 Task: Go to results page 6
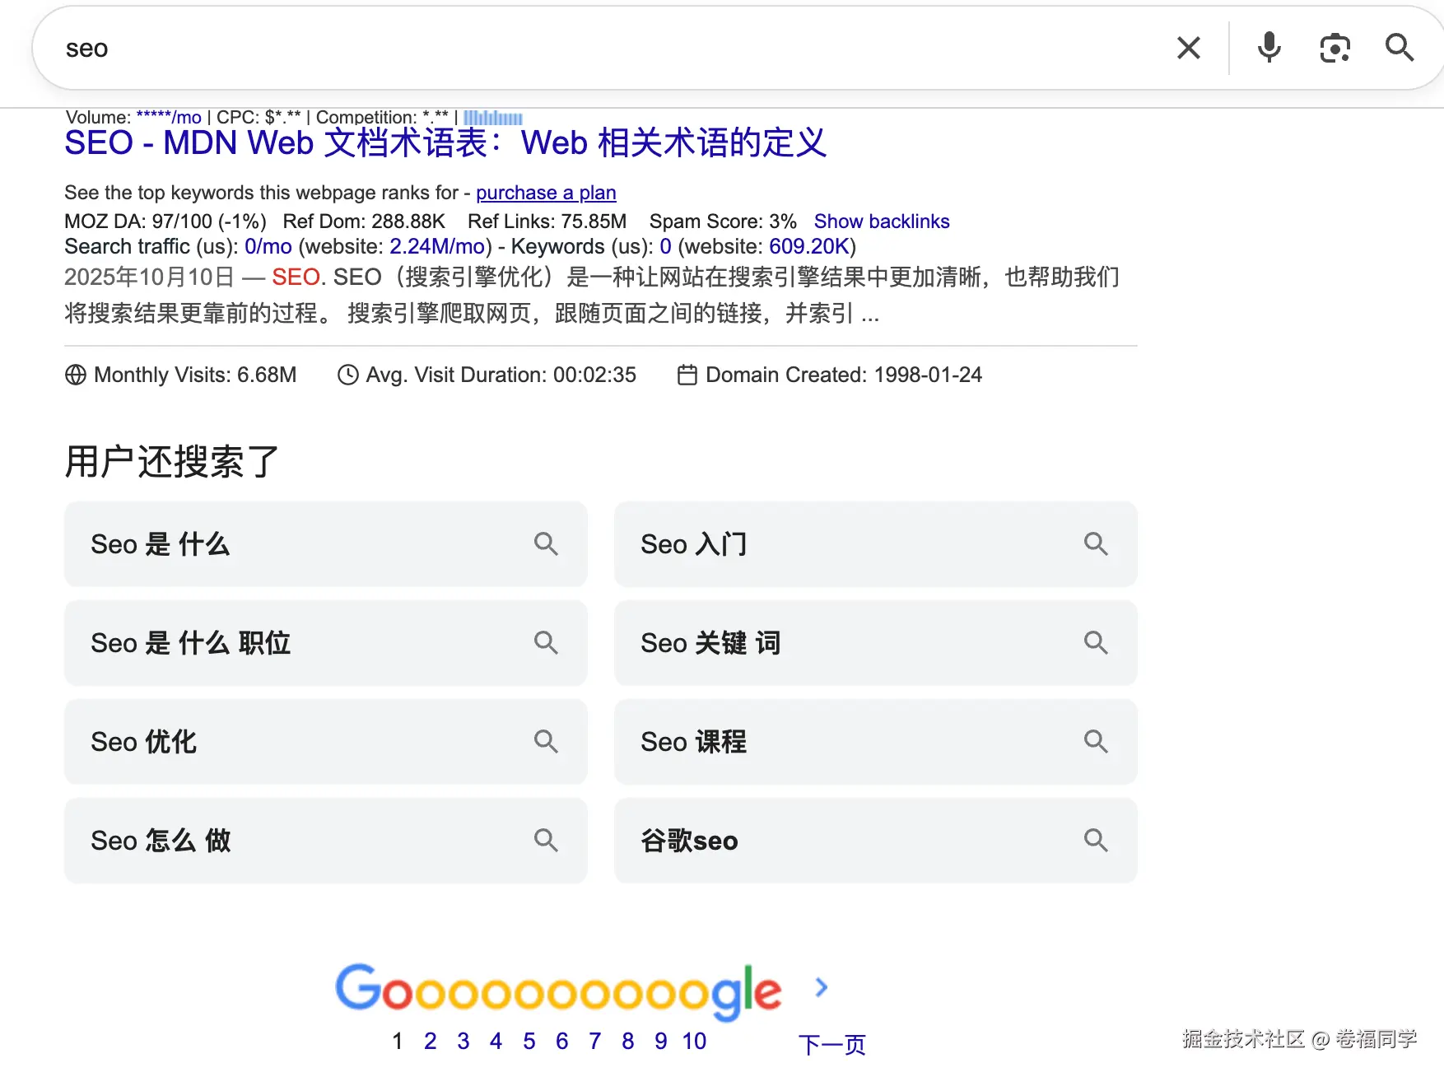pyautogui.click(x=562, y=1041)
